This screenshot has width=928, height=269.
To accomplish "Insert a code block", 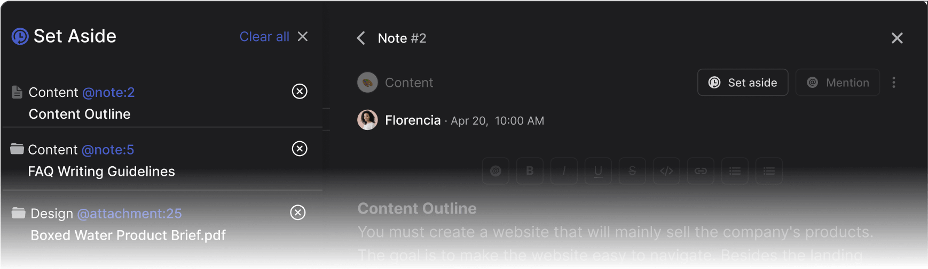I will [x=666, y=171].
